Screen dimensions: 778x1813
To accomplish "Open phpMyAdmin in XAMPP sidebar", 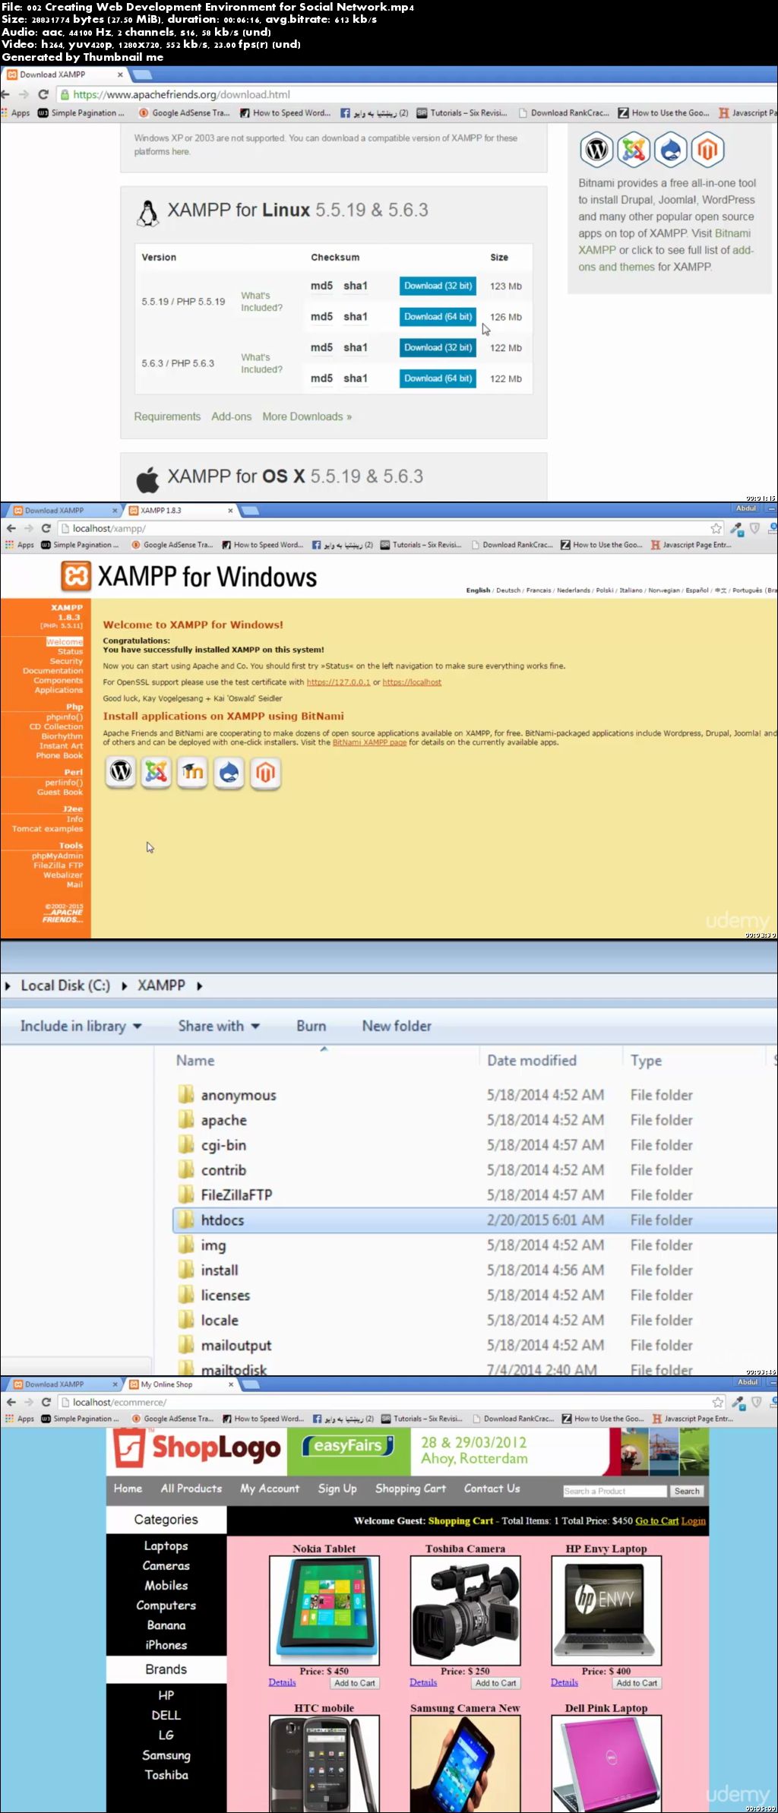I will (58, 856).
